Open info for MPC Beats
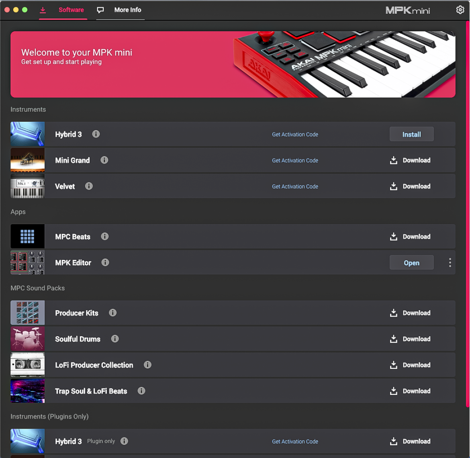The width and height of the screenshot is (470, 458). click(x=104, y=237)
